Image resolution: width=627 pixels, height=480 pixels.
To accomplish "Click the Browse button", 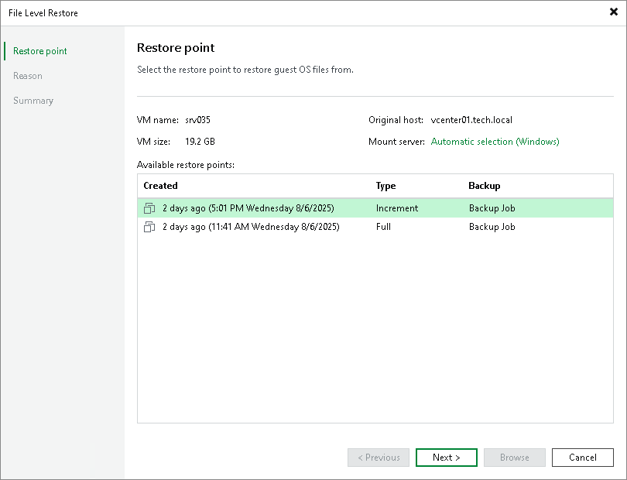I will click(x=514, y=458).
